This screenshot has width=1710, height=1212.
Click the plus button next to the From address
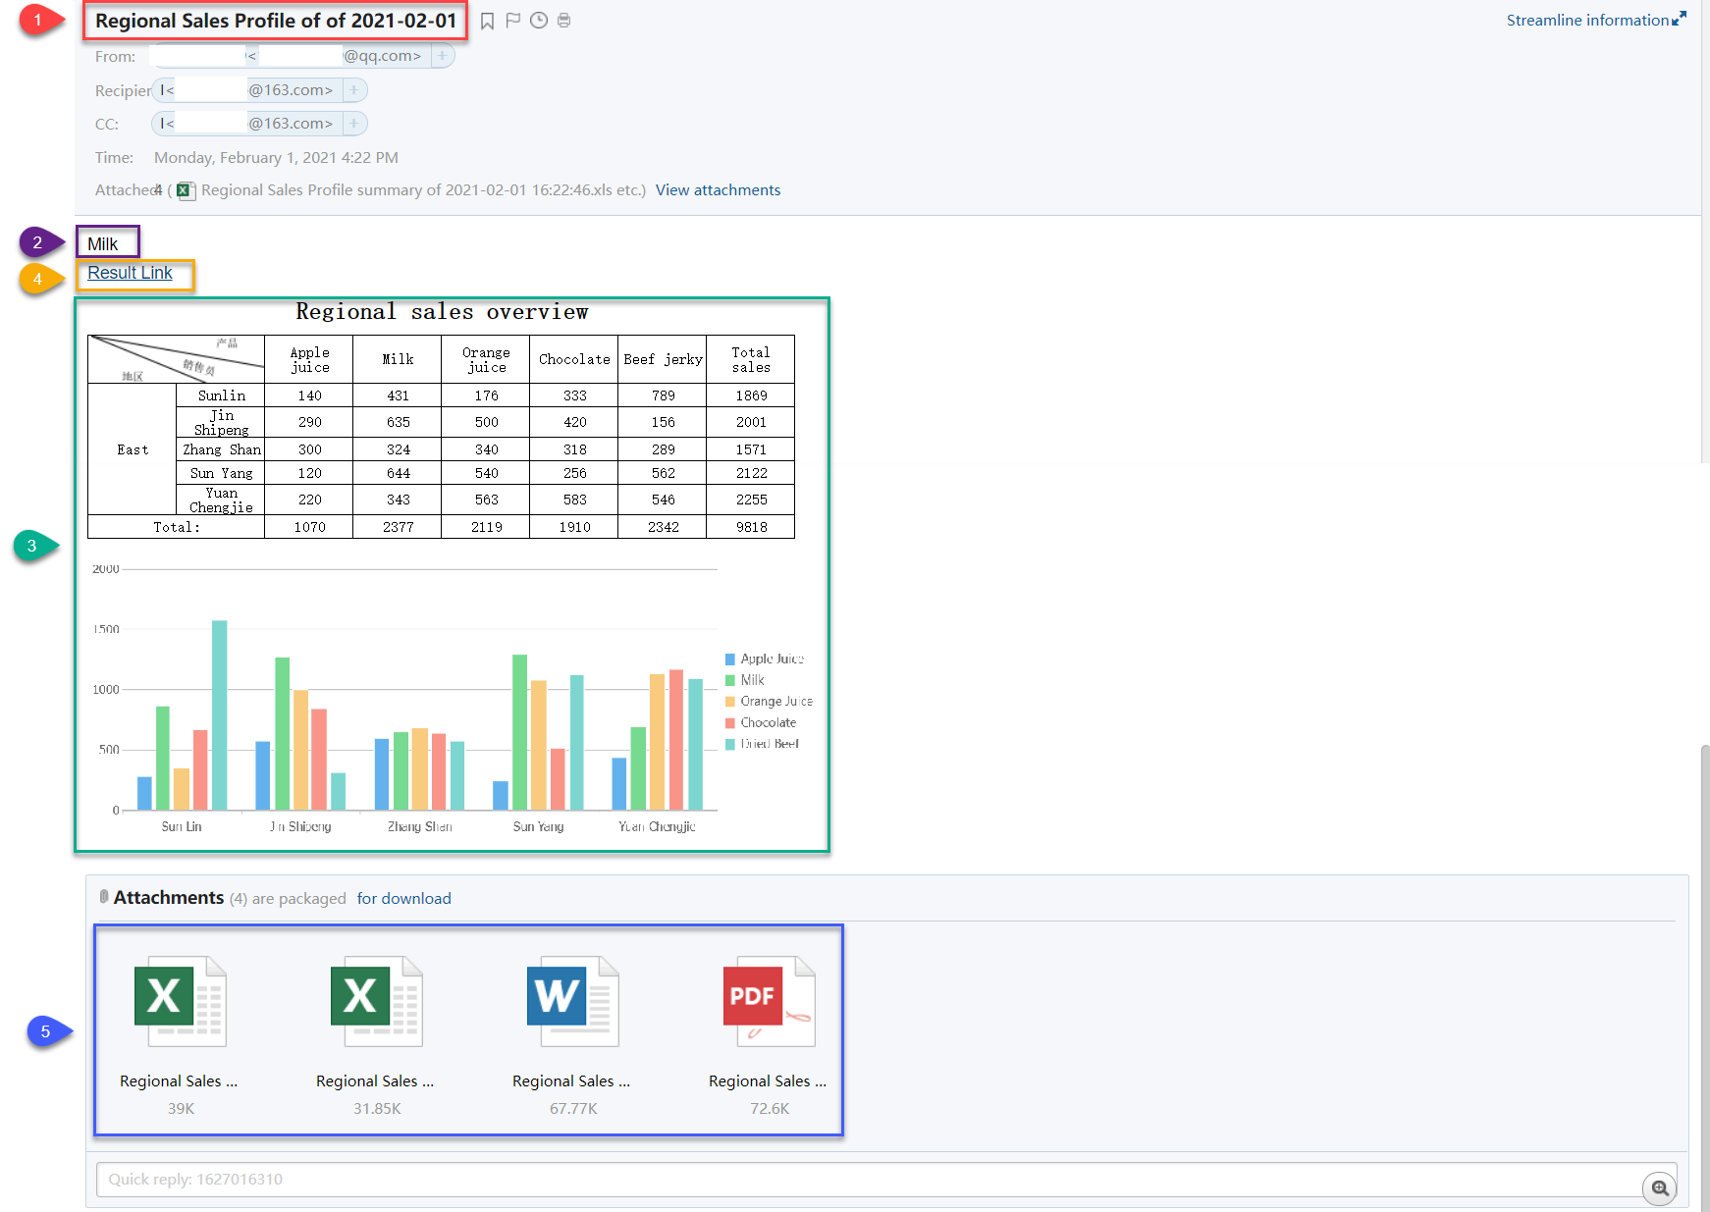coord(443,56)
